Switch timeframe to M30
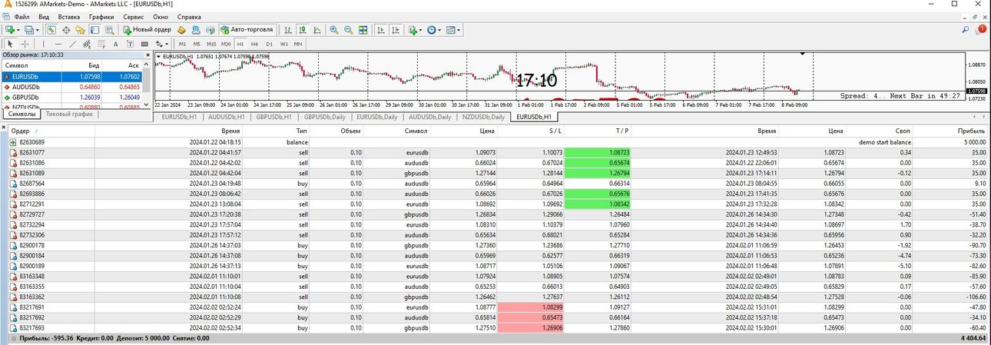The image size is (991, 345). click(226, 44)
